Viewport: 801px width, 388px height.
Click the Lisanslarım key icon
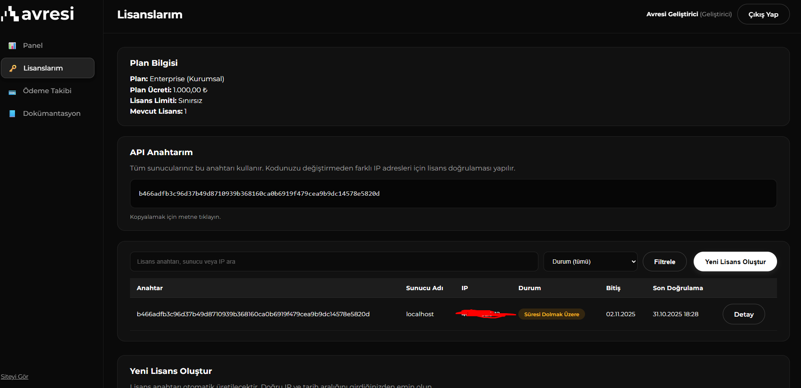pos(13,68)
